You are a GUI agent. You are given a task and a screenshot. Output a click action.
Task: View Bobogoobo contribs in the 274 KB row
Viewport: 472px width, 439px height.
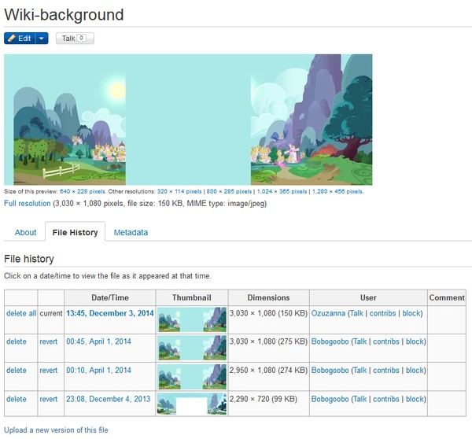tap(386, 370)
